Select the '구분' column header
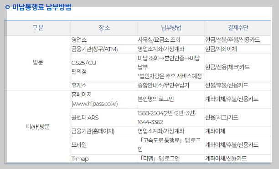279x169 pixels. tap(38, 28)
